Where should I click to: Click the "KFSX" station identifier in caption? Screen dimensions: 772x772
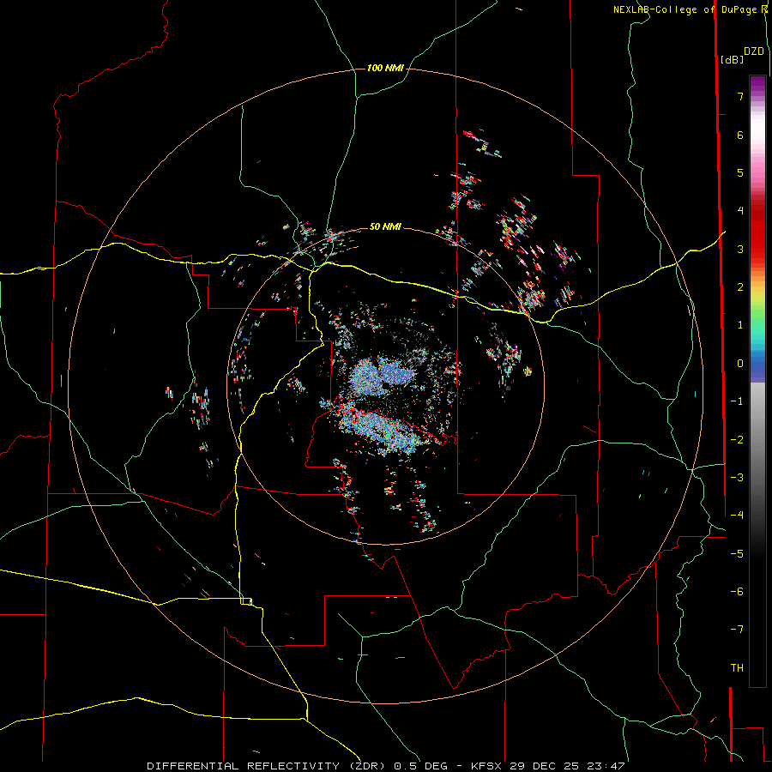coord(486,766)
